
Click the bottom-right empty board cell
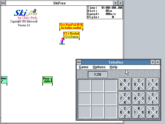tap(111, 112)
